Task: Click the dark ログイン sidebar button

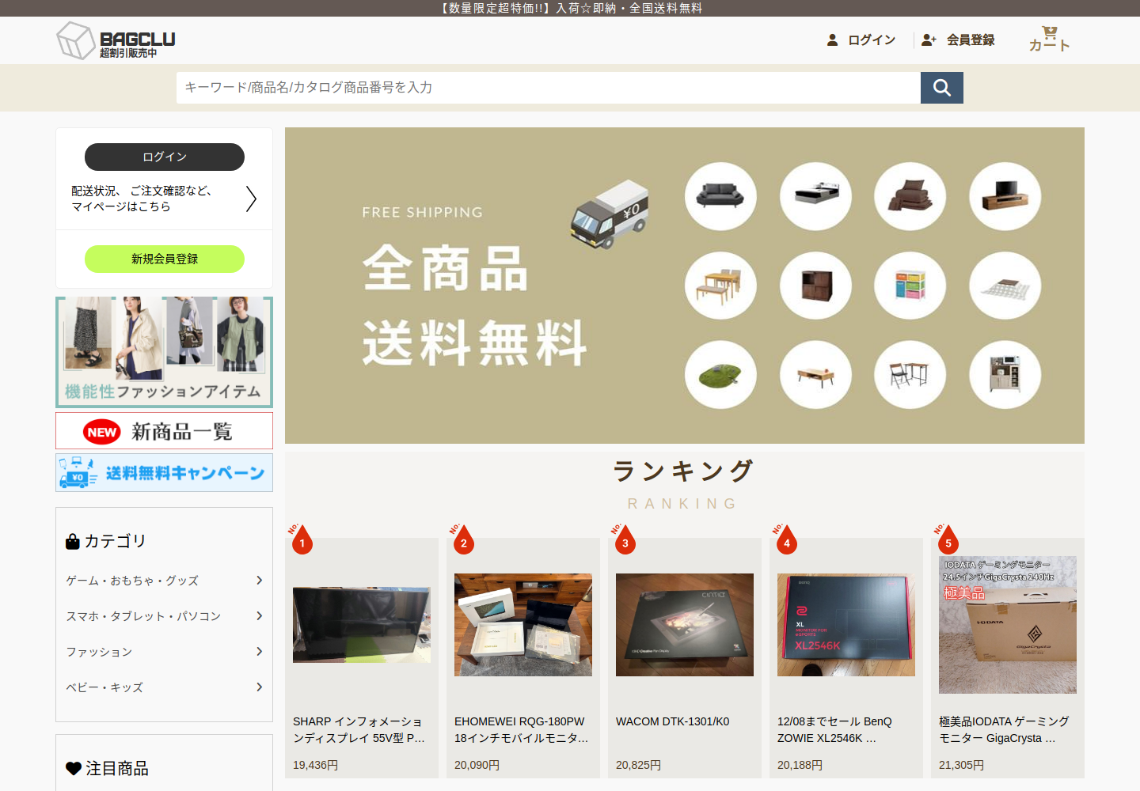Action: (x=165, y=157)
